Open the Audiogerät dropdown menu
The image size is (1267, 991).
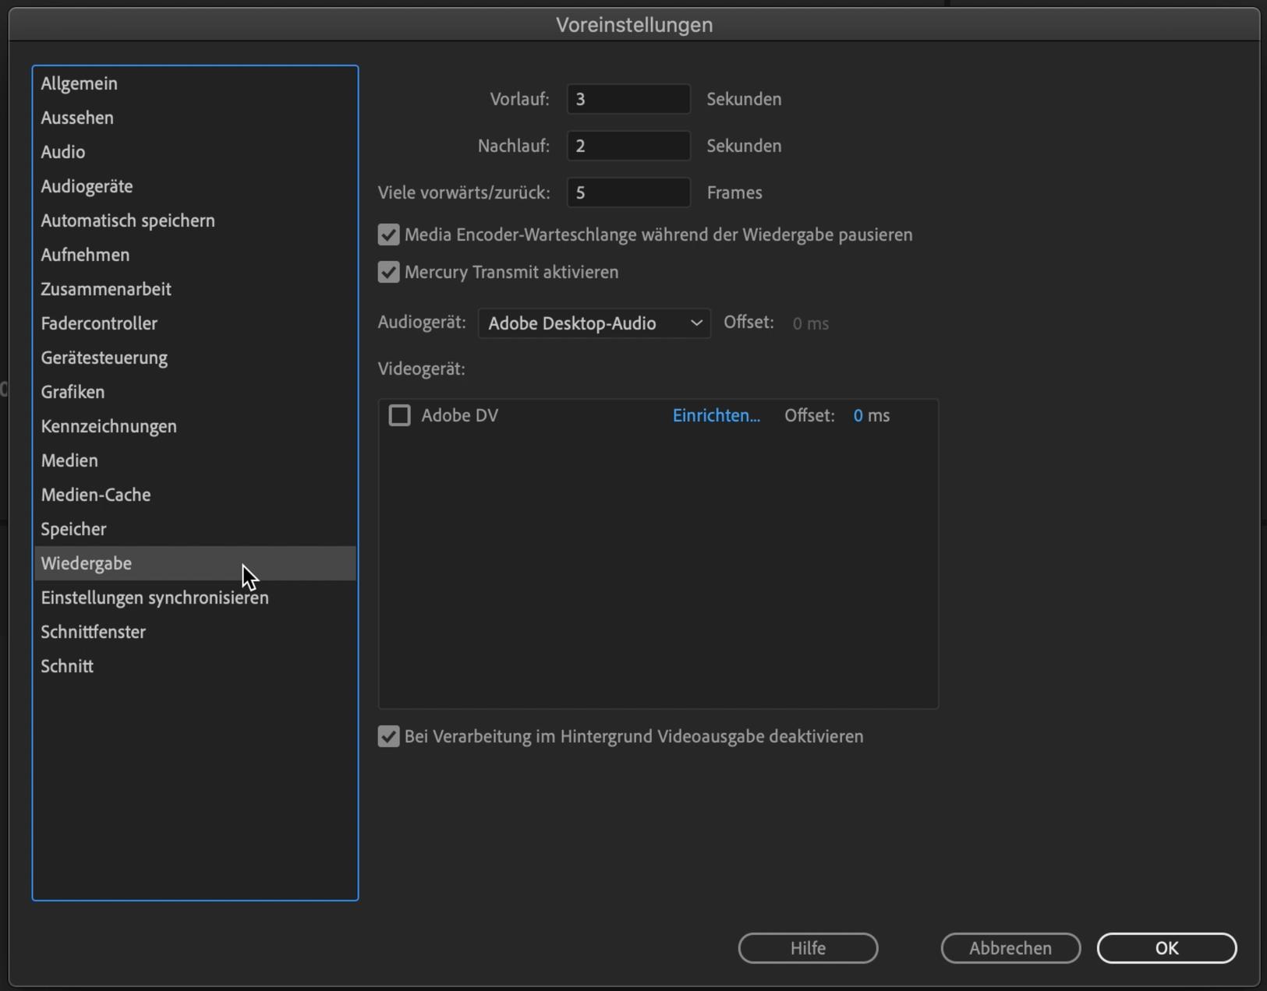(x=594, y=323)
